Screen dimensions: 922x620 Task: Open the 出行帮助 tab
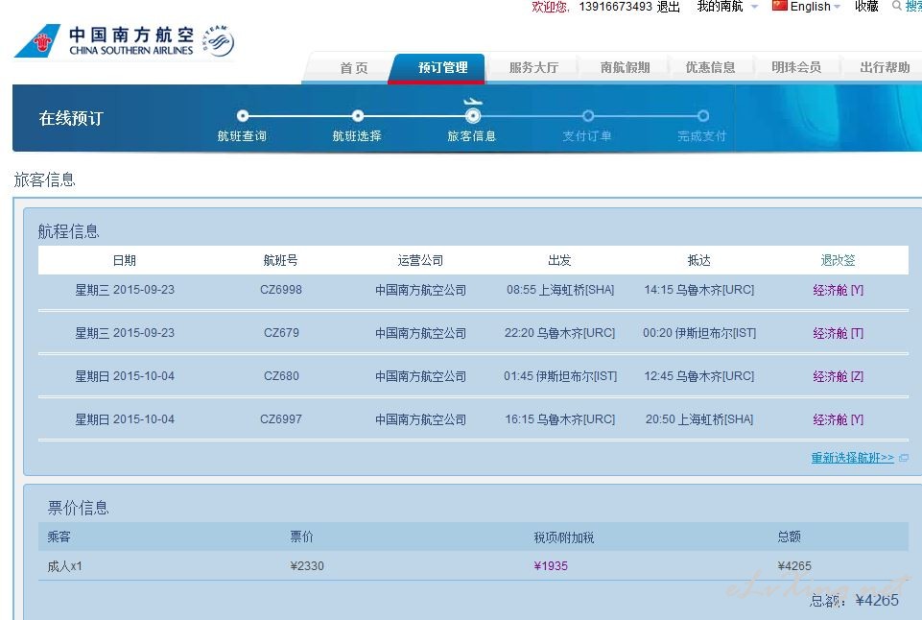(x=885, y=67)
